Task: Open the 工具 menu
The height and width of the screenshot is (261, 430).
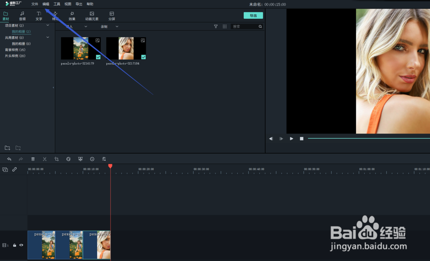Action: pos(57,4)
